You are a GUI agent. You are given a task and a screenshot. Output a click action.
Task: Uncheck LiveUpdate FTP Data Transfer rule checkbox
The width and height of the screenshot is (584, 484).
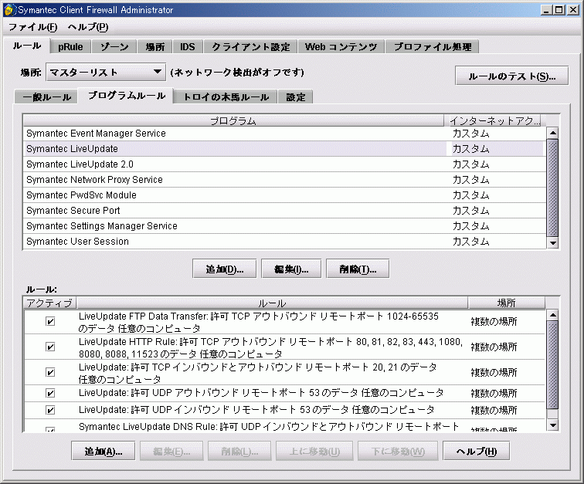tap(50, 321)
